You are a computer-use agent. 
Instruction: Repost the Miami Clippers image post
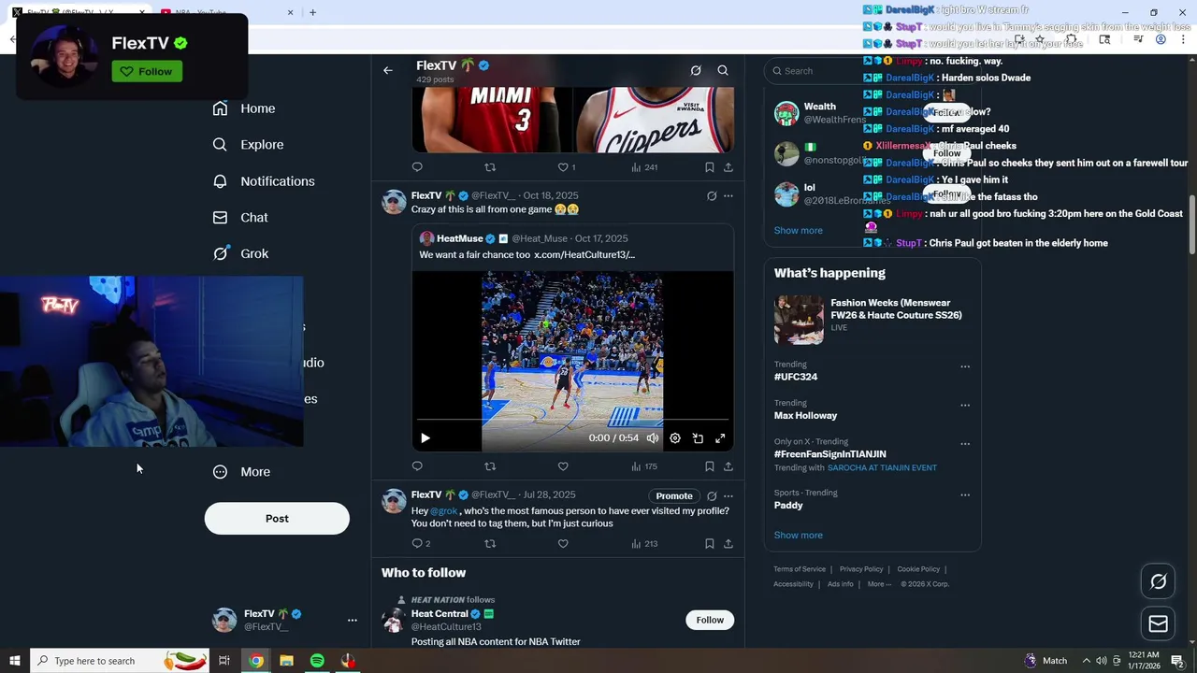tap(490, 167)
